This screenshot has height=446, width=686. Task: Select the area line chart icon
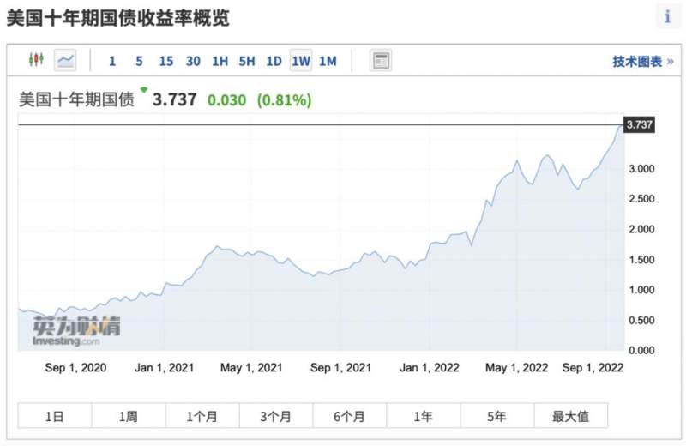click(66, 60)
